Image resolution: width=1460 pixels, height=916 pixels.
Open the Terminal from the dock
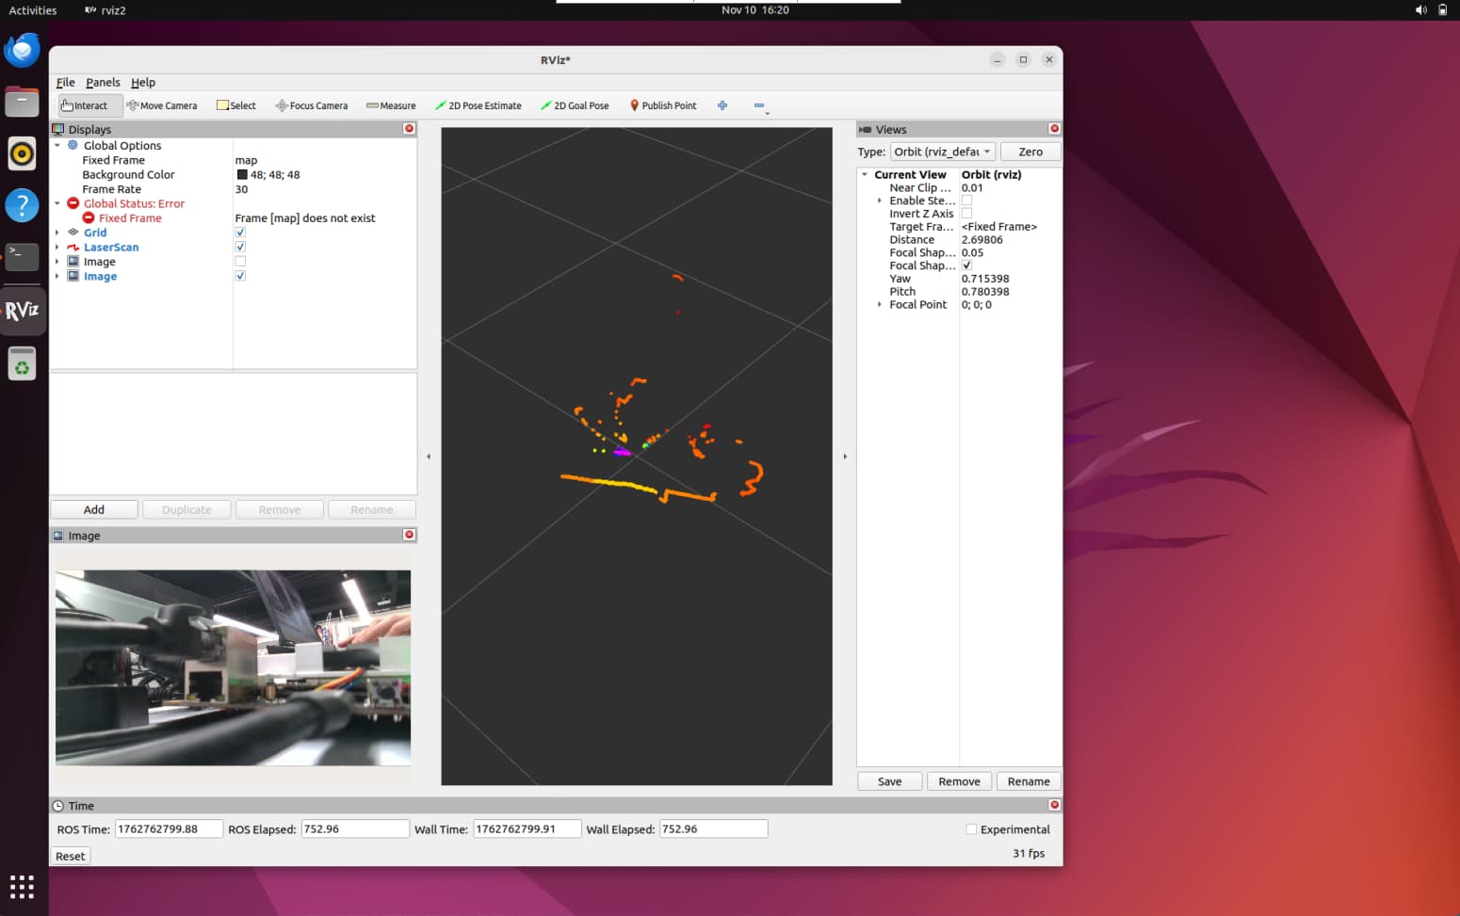click(22, 255)
